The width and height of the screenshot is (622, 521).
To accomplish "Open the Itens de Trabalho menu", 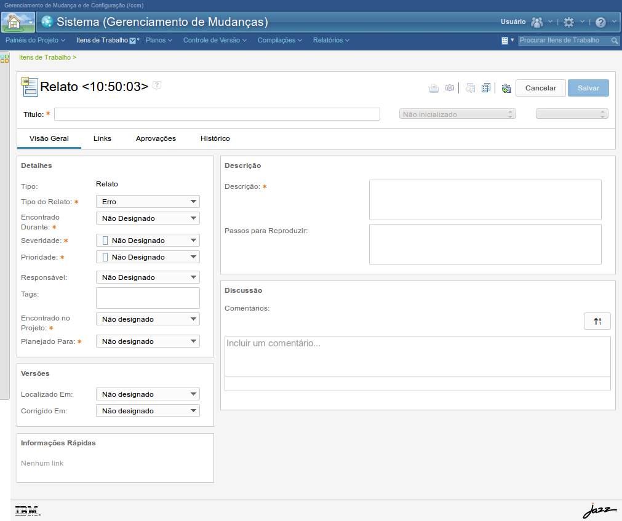I will pos(106,40).
